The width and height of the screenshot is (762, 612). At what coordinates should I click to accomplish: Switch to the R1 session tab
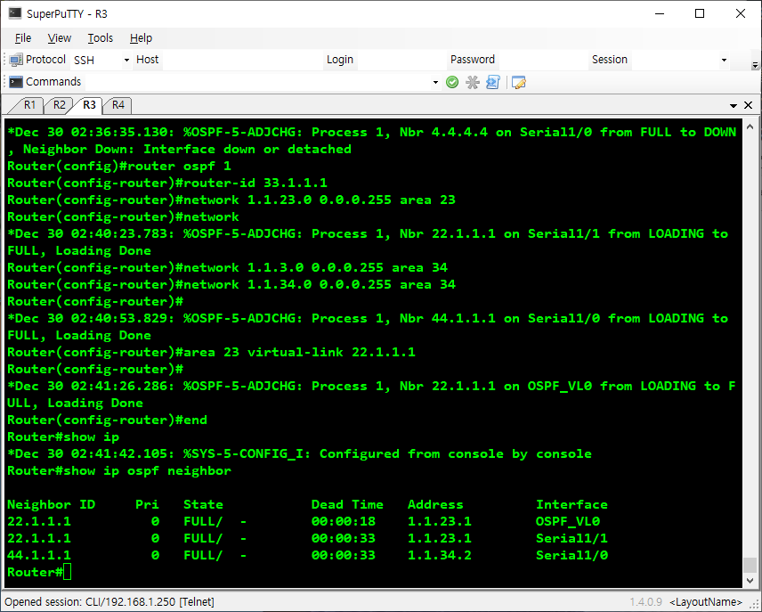(29, 105)
